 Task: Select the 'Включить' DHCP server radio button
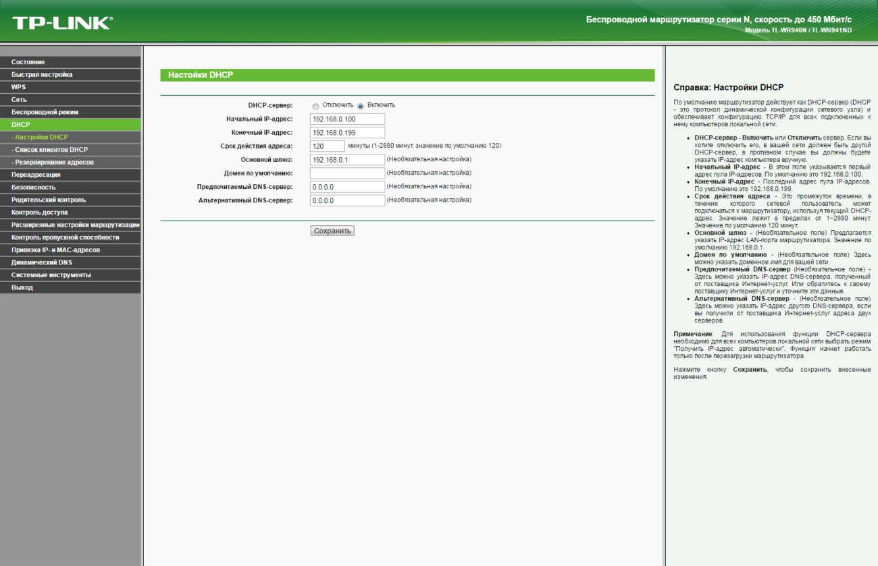pos(361,106)
